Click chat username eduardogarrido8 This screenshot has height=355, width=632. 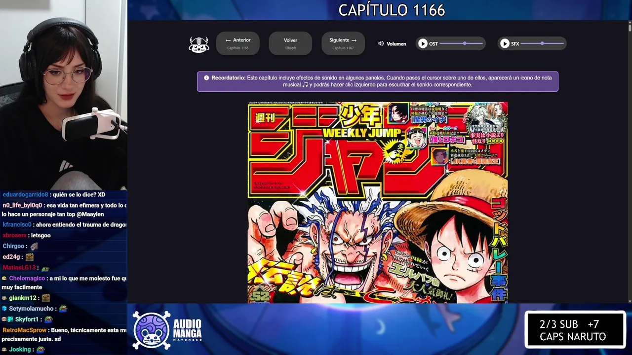[25, 195]
